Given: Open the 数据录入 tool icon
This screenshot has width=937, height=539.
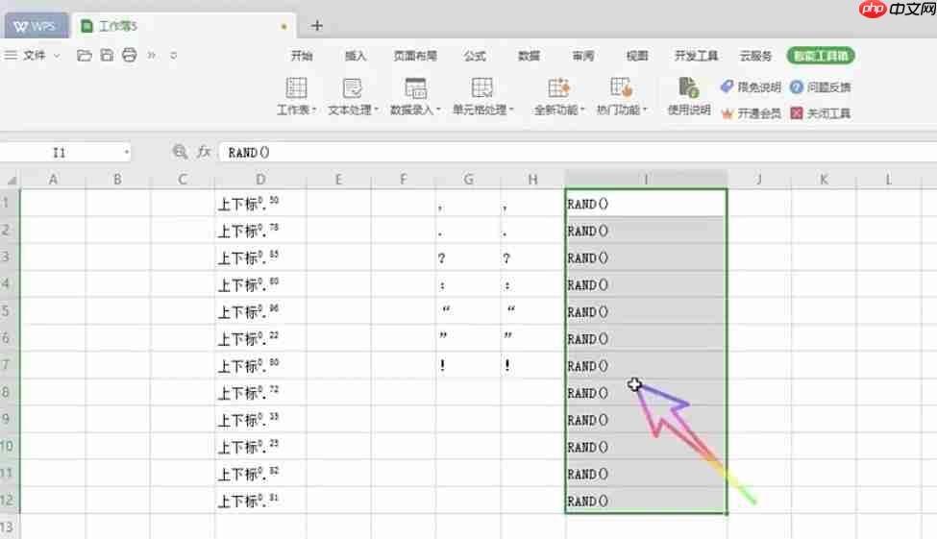Looking at the screenshot, I should [x=415, y=87].
